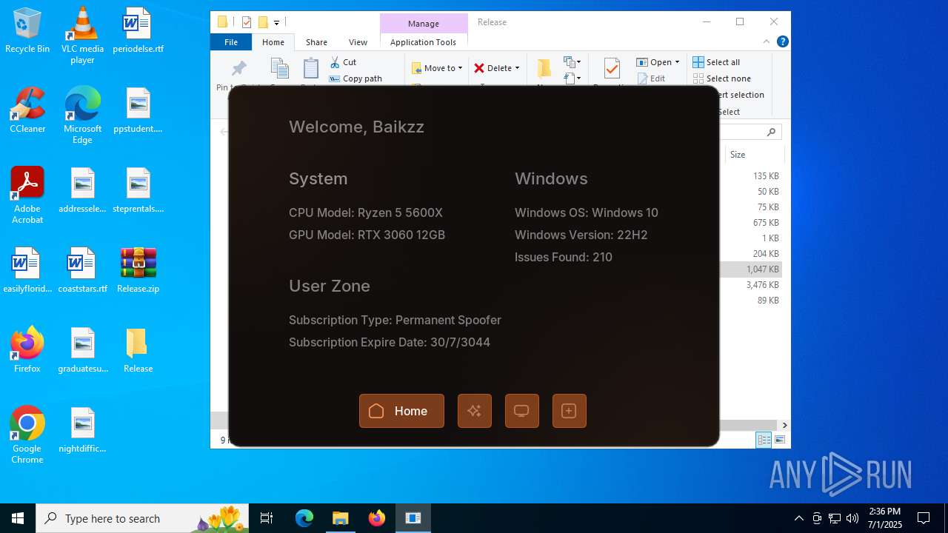Open the Application Tools tab in Explorer
Viewport: 948px width, 533px height.
click(x=423, y=42)
